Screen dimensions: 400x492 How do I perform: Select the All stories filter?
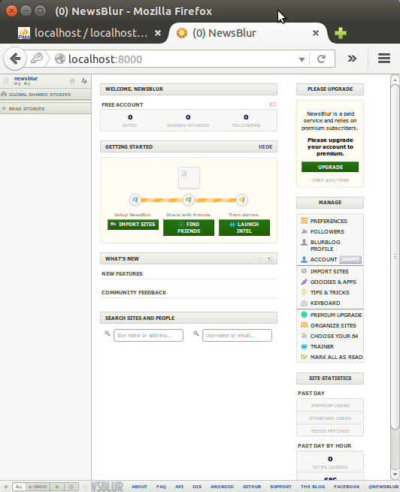point(19,487)
